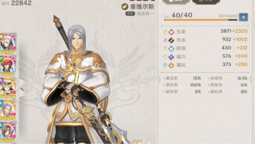This screenshot has width=255, height=144.
Task: Click the right diamond arrow on stats panel
Action: [252, 80]
